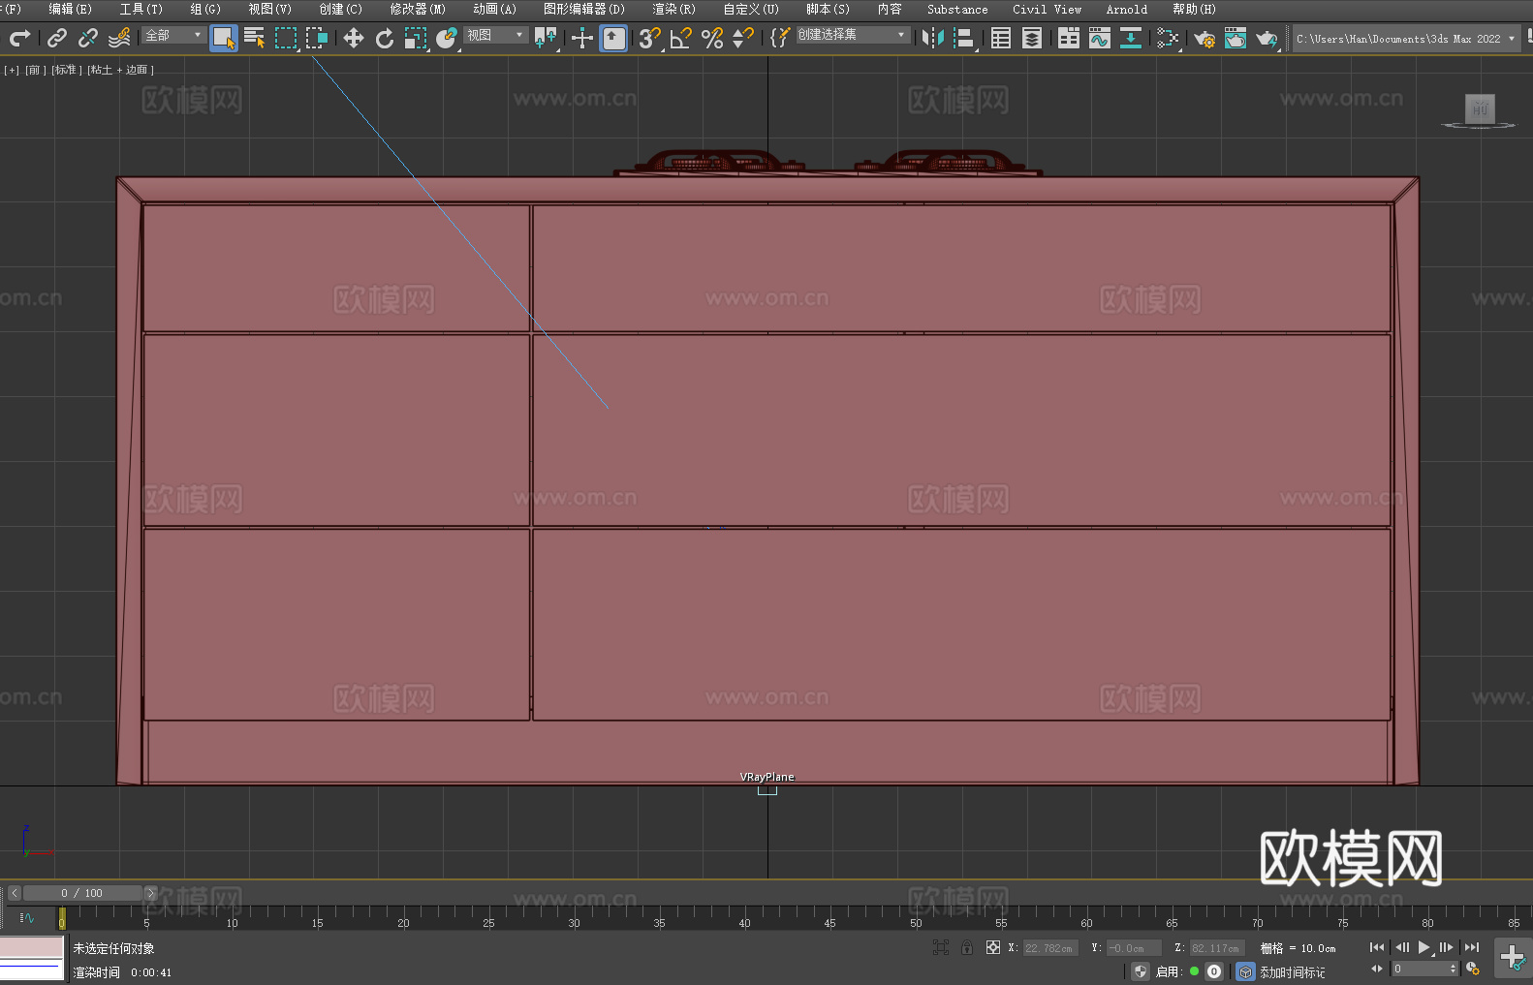
Task: Activate the Select Object tool
Action: pos(224,39)
